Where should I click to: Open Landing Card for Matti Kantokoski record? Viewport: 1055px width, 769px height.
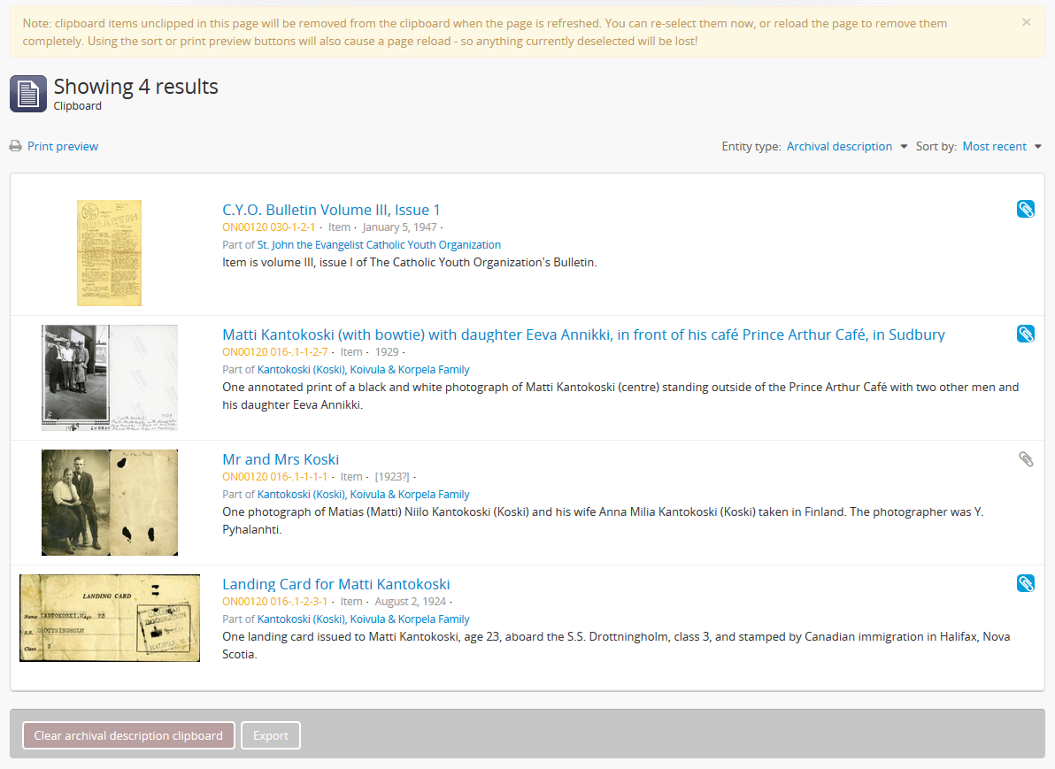335,584
